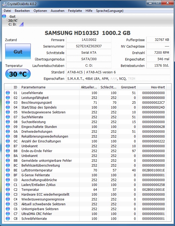Click the Eingeschaltet value 546 mal
This screenshot has width=175, height=226.
point(158,59)
